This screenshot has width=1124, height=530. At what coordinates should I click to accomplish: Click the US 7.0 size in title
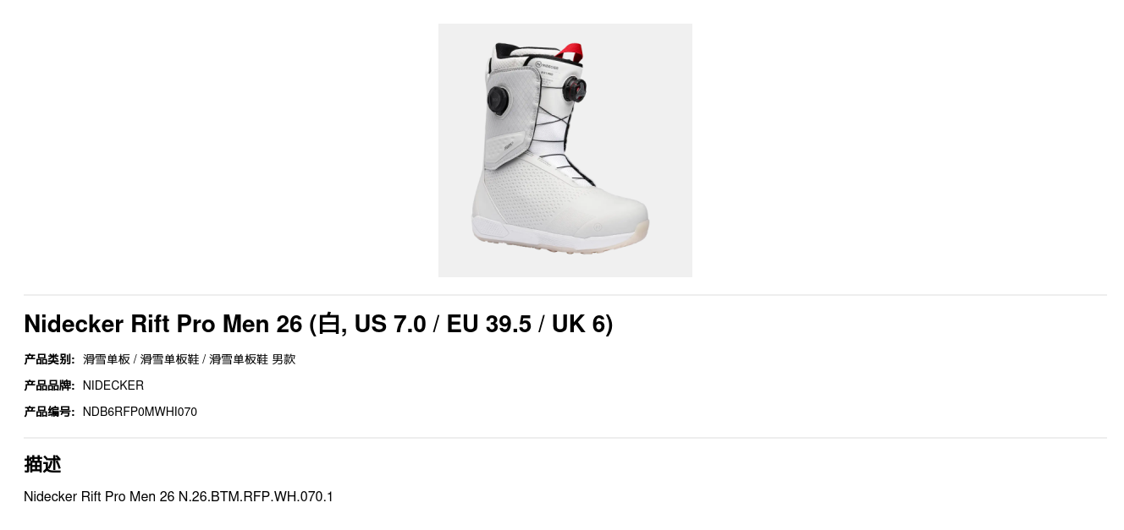390,324
